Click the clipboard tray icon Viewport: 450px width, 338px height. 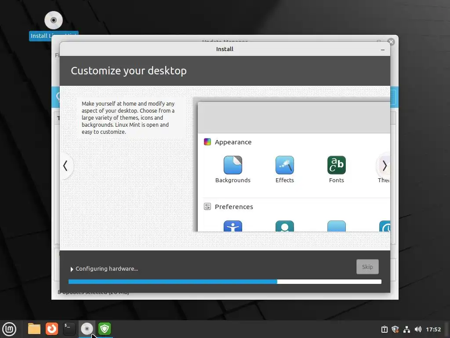click(x=384, y=329)
